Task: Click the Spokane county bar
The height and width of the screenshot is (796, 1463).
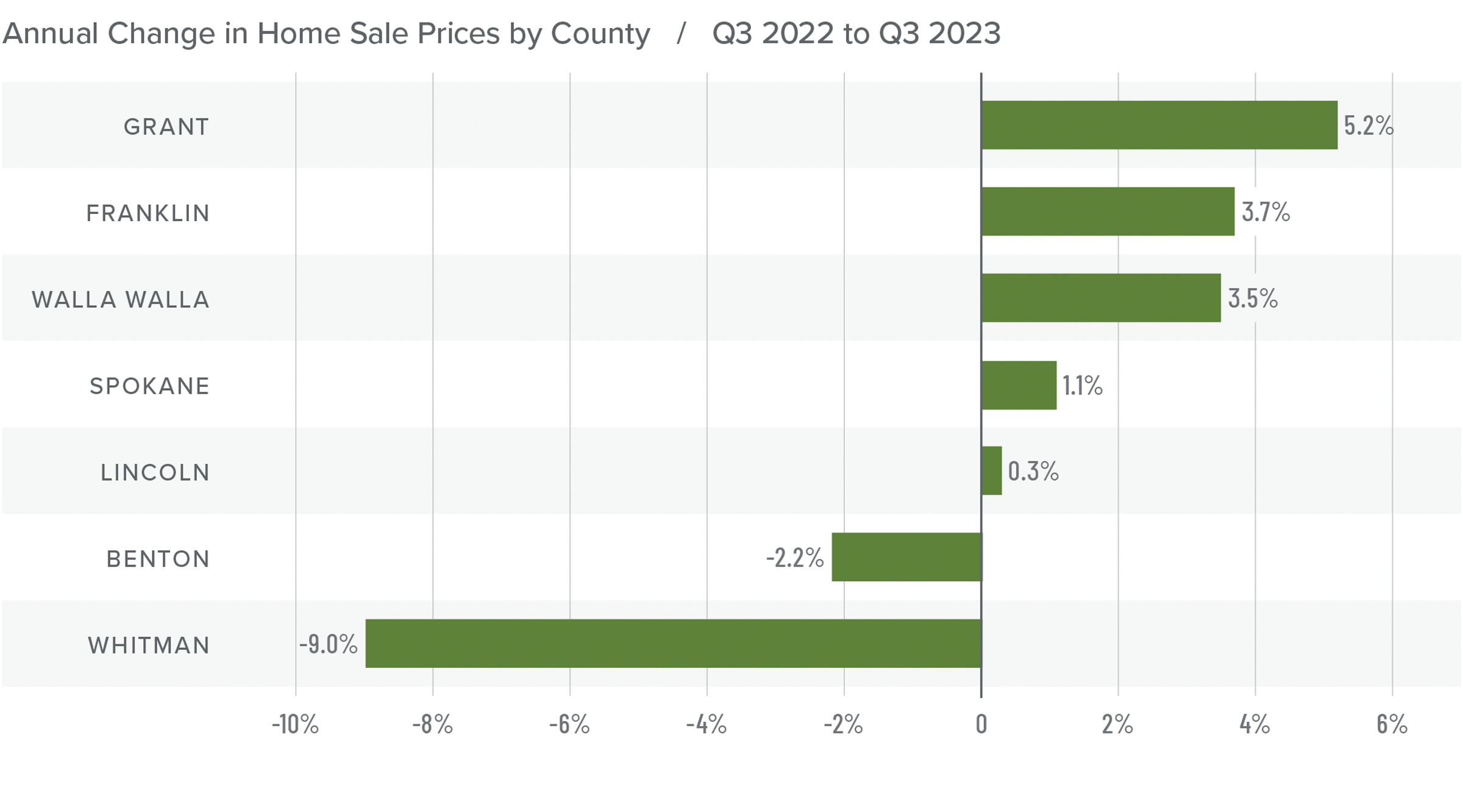Action: click(x=1019, y=385)
